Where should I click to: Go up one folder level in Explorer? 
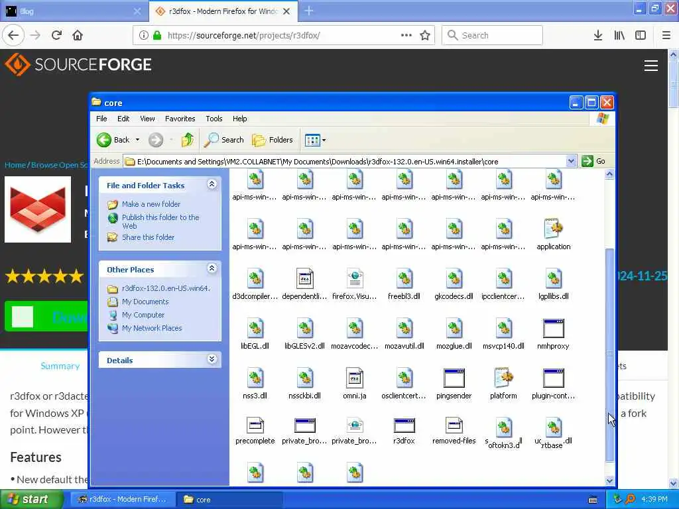(x=188, y=140)
